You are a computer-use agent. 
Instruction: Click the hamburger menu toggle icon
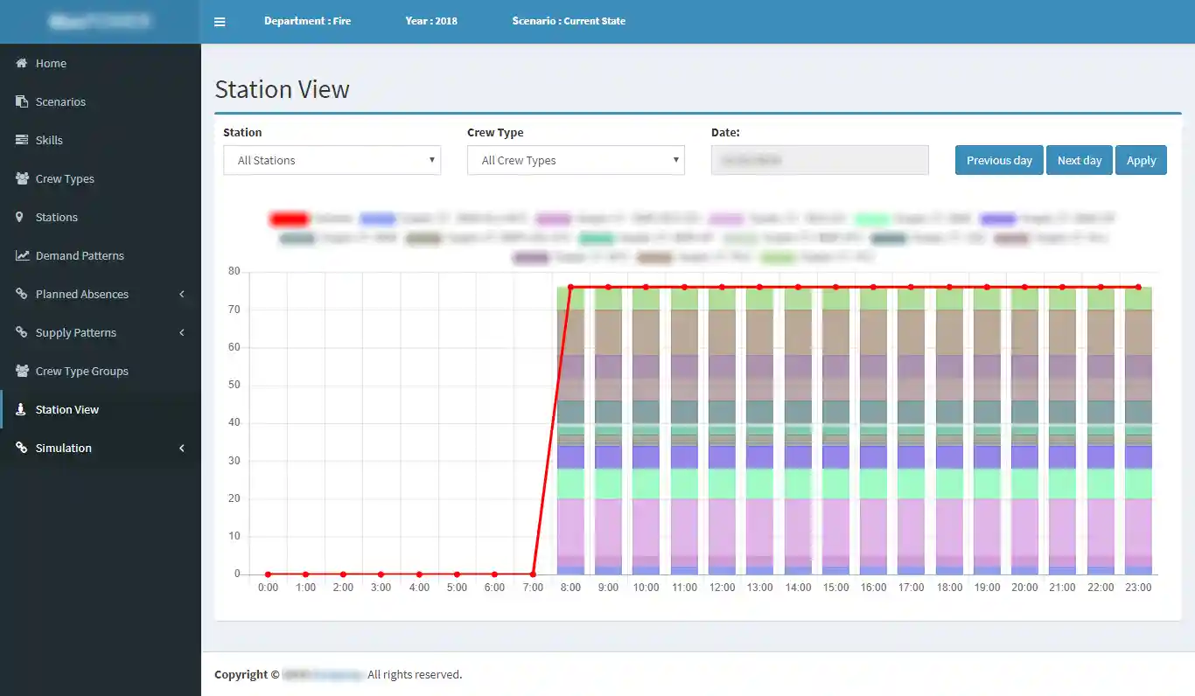tap(220, 22)
